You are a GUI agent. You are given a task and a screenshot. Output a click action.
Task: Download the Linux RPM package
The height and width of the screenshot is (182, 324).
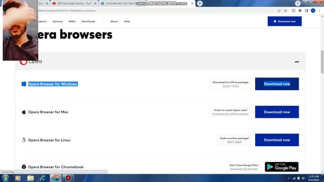(x=230, y=142)
